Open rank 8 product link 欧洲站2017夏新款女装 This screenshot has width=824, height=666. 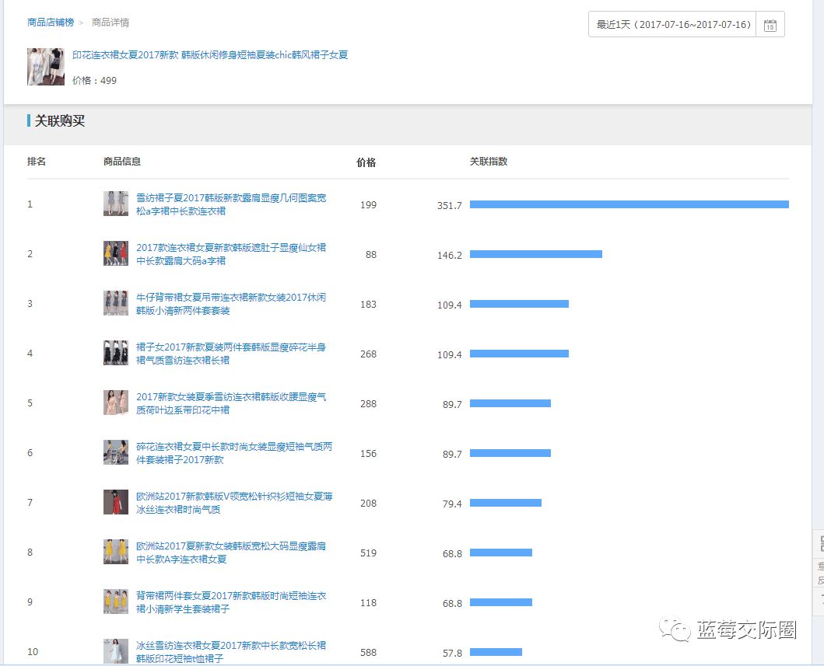coord(231,552)
